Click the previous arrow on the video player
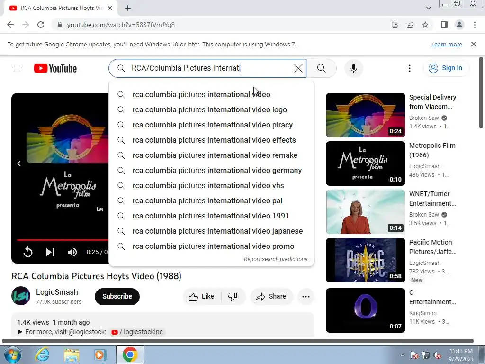The image size is (485, 364). pyautogui.click(x=19, y=164)
